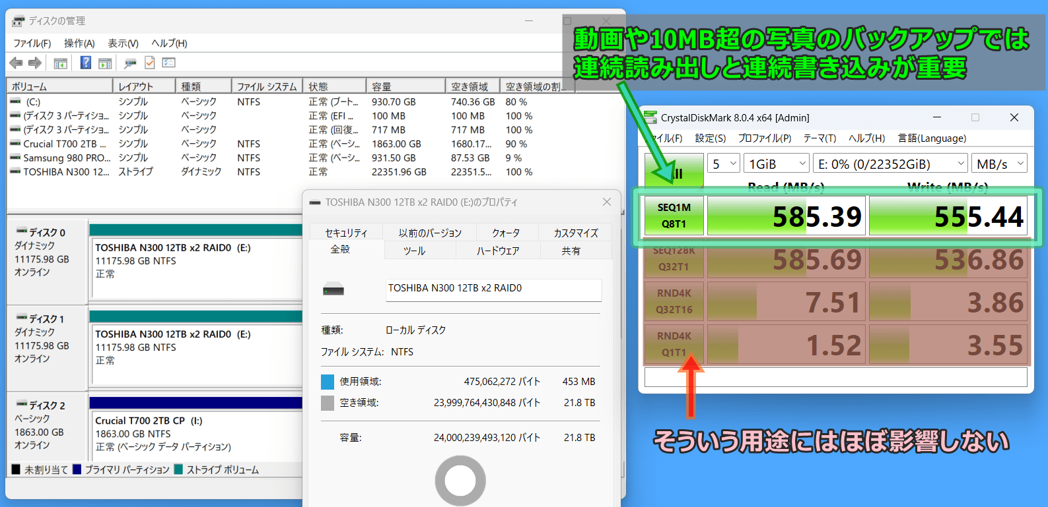Image resolution: width=1048 pixels, height=507 pixels.
Task: Open 表示(V) menu in Disk Management
Action: click(x=123, y=43)
